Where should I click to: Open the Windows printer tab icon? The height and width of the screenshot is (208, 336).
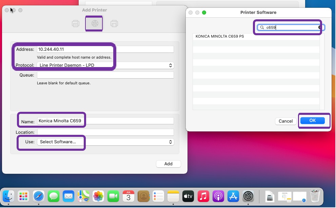(x=114, y=24)
